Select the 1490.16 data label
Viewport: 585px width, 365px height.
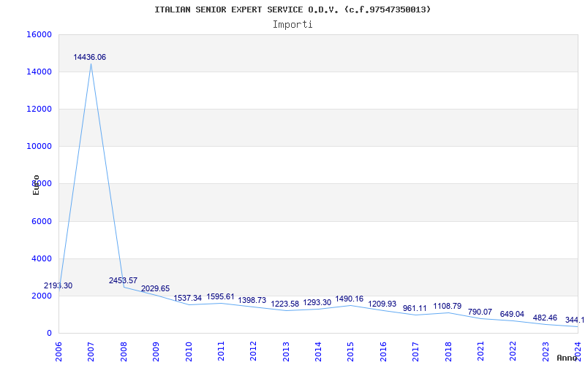pyautogui.click(x=350, y=299)
